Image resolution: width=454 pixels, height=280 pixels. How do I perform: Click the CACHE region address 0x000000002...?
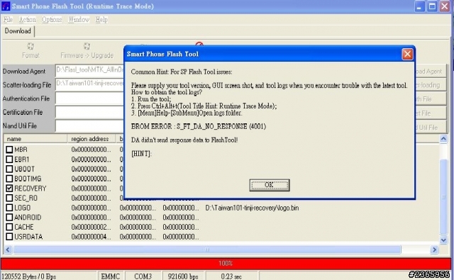92,227
